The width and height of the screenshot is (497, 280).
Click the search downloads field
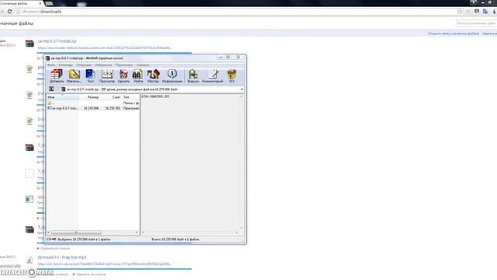click(x=476, y=23)
